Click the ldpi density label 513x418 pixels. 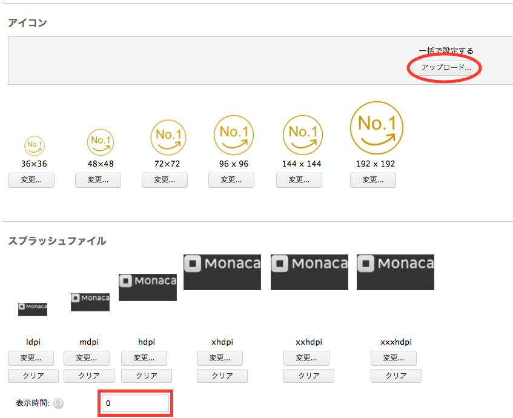point(33,342)
